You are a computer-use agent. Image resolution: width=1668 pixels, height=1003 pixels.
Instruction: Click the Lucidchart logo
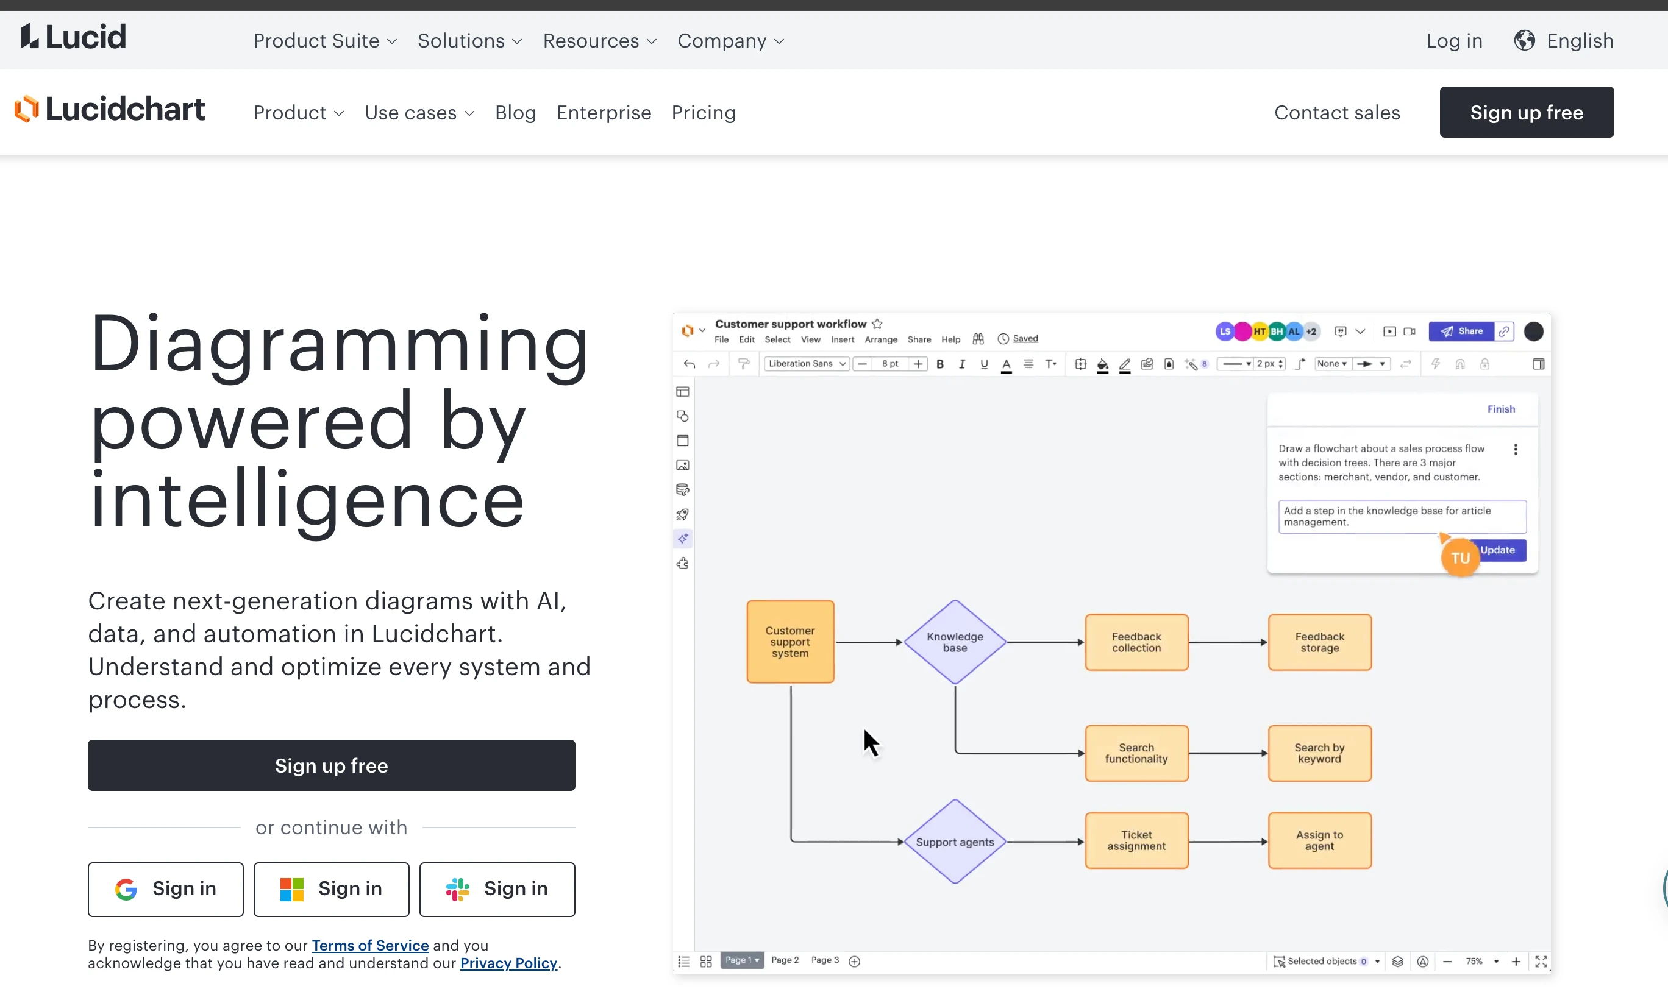(110, 110)
